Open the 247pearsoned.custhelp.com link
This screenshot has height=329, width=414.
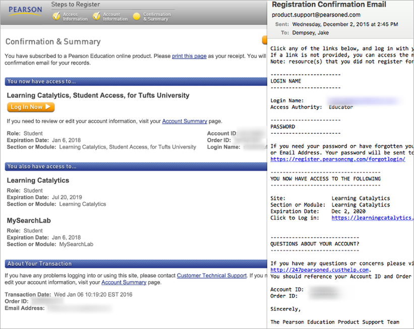[320, 270]
